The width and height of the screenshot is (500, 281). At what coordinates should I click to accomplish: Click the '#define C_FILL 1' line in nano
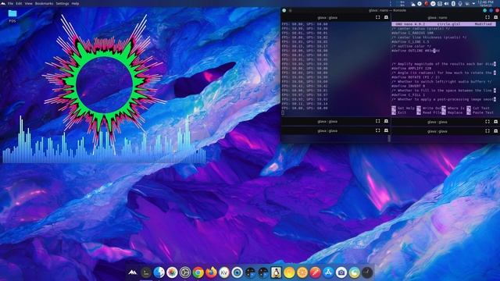click(x=408, y=95)
